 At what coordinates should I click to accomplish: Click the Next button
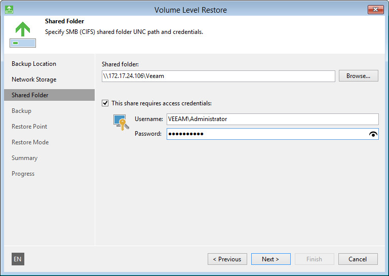point(270,259)
